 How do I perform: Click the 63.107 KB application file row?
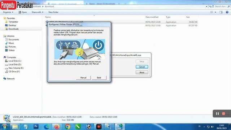click(x=121, y=26)
